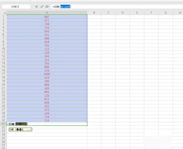183x149 pixels.
Task: Select row 30 header
Action: (x=3, y=120)
